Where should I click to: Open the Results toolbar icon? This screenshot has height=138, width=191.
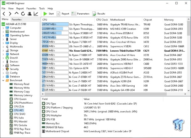click(94, 14)
